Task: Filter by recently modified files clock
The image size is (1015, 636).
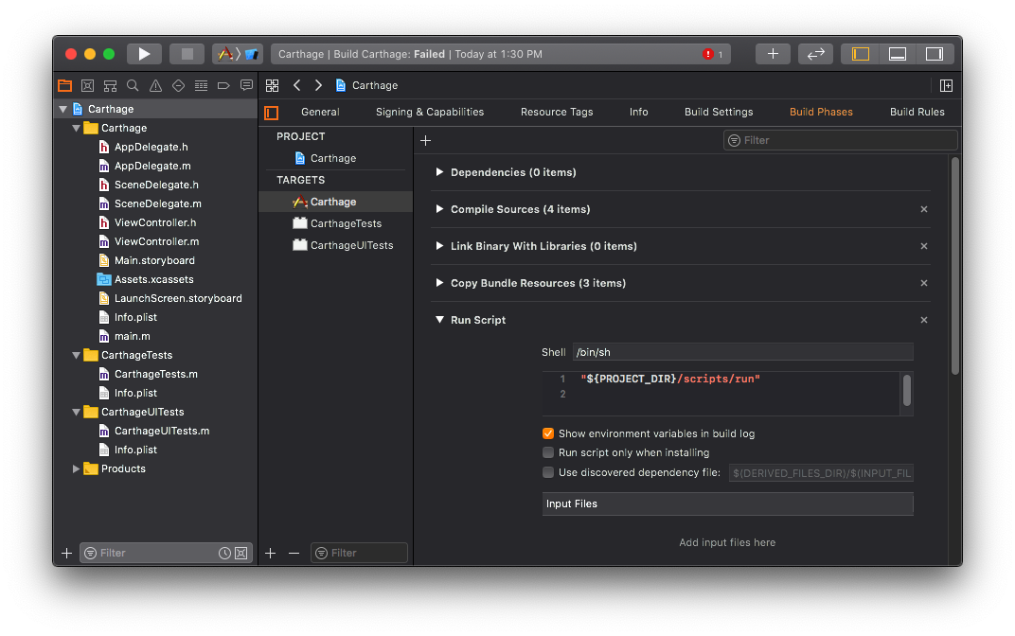Action: point(224,553)
